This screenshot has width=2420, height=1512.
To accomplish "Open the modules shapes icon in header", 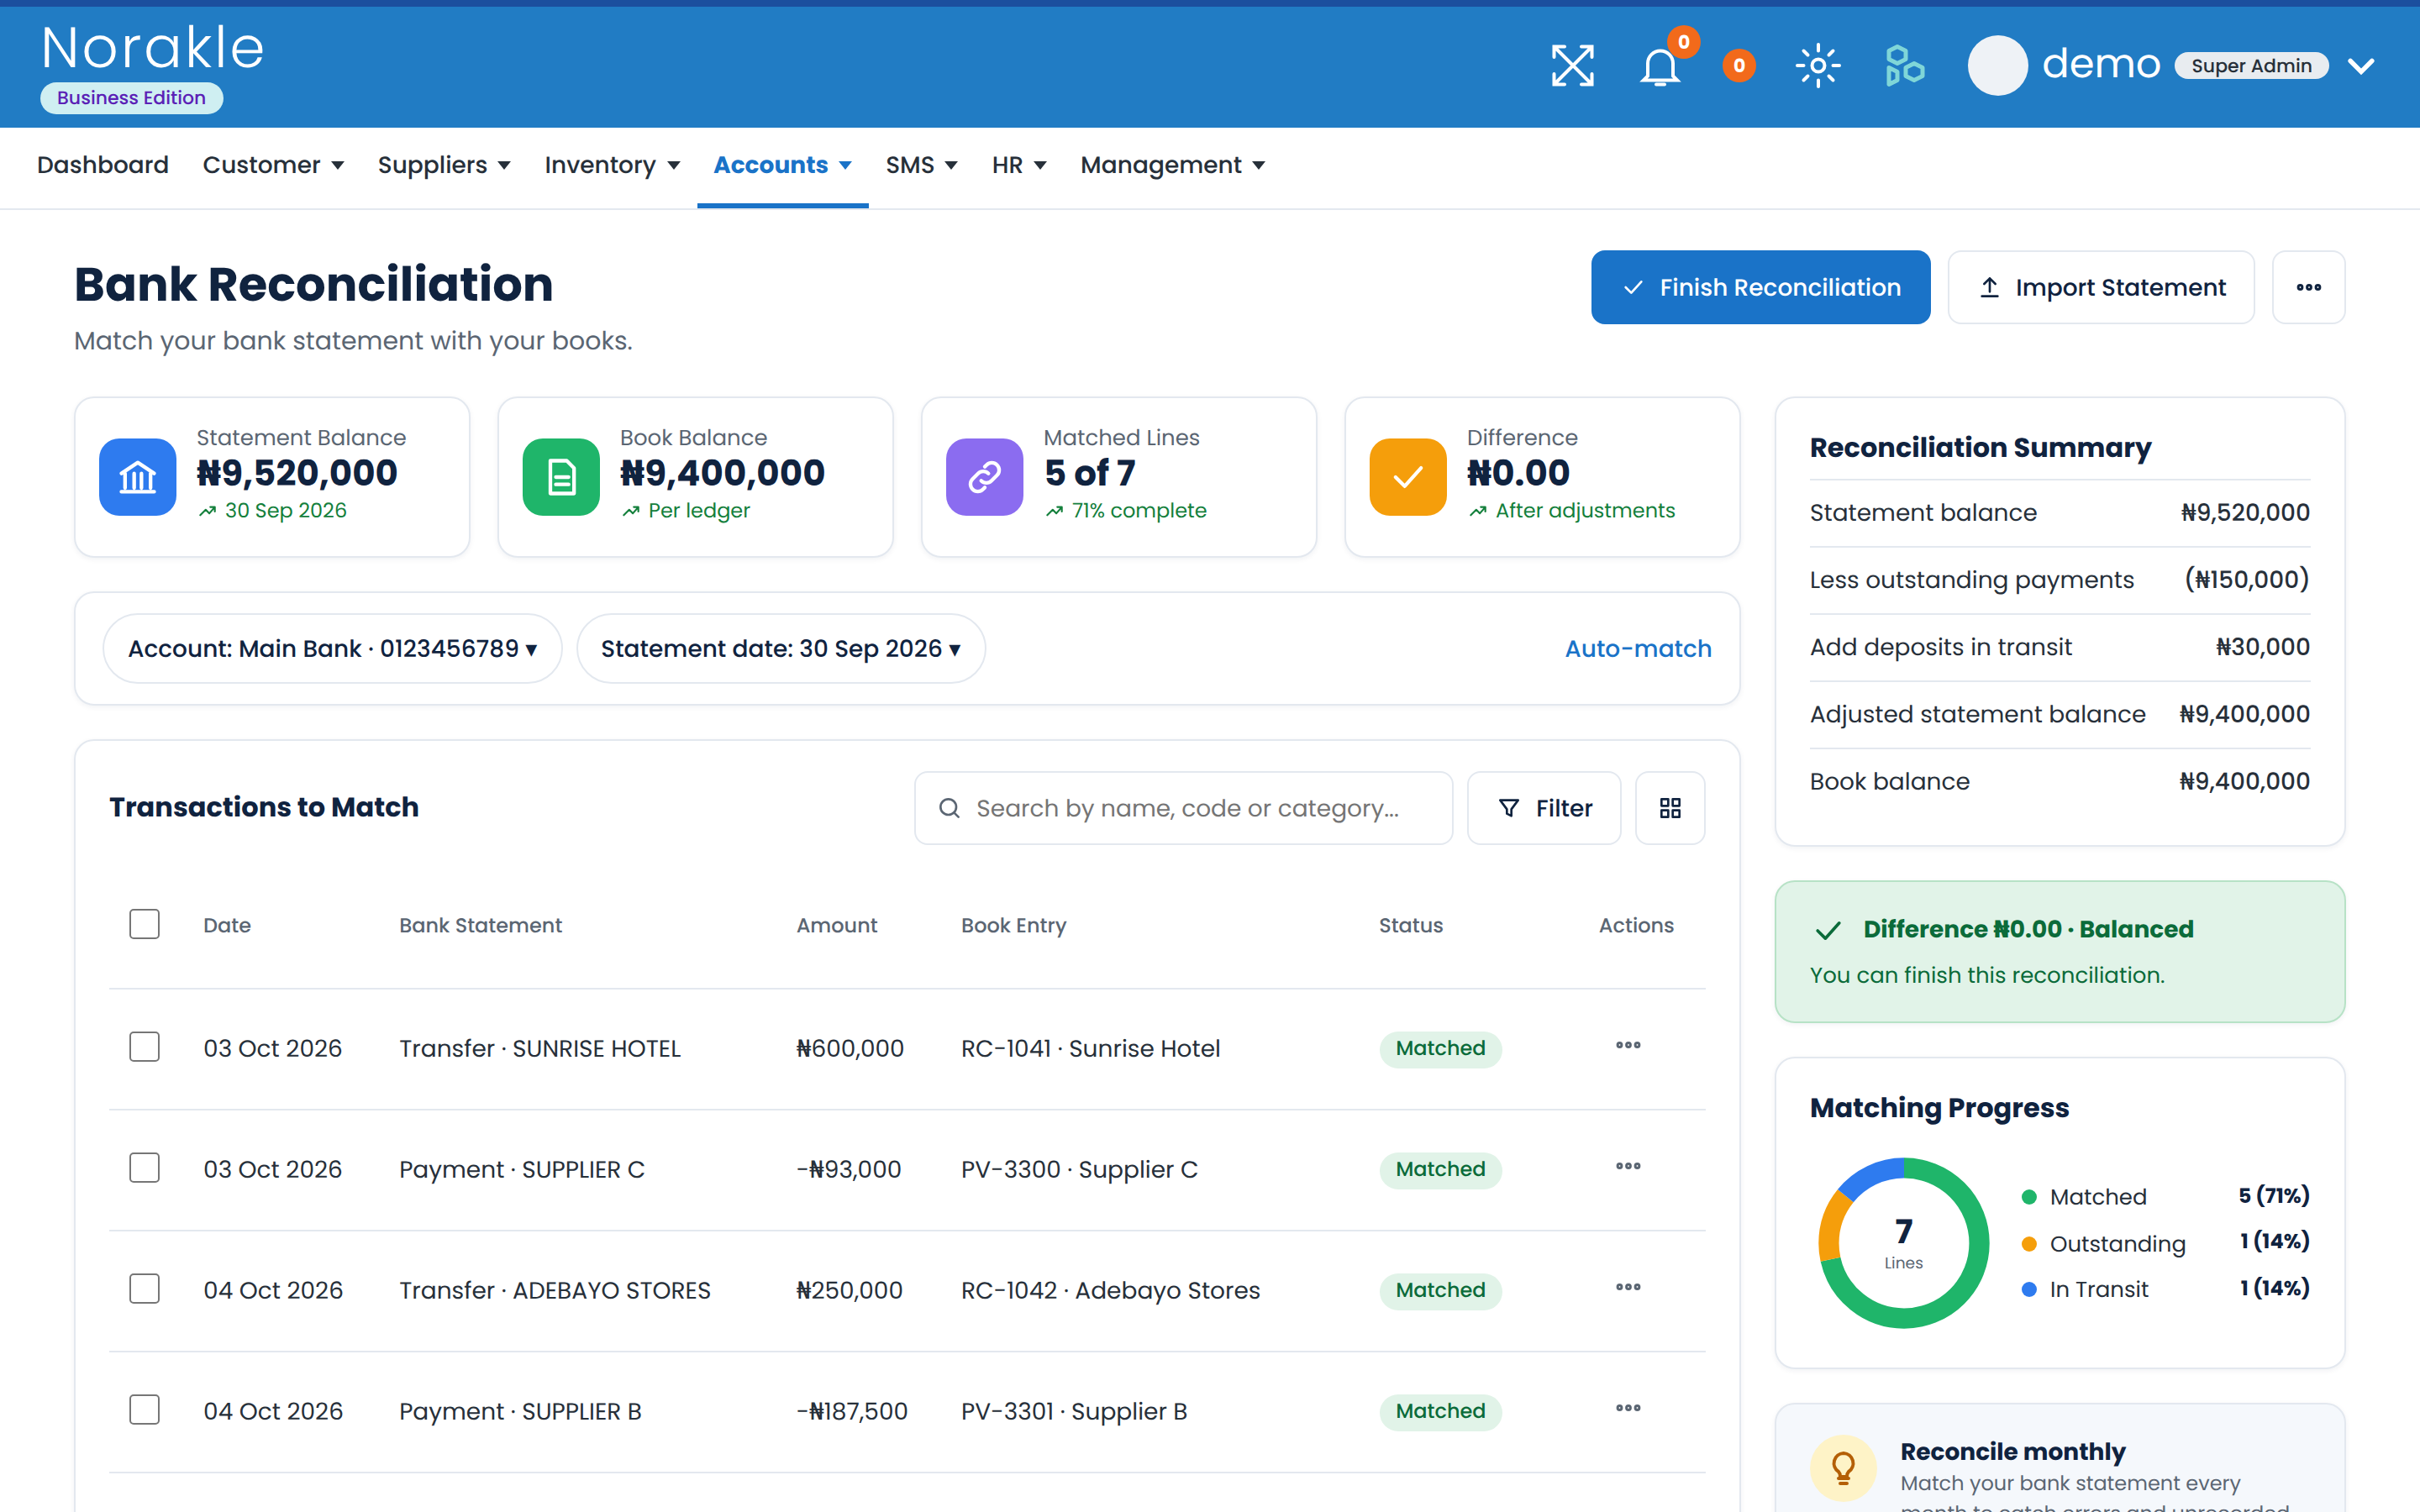I will pyautogui.click(x=1904, y=66).
